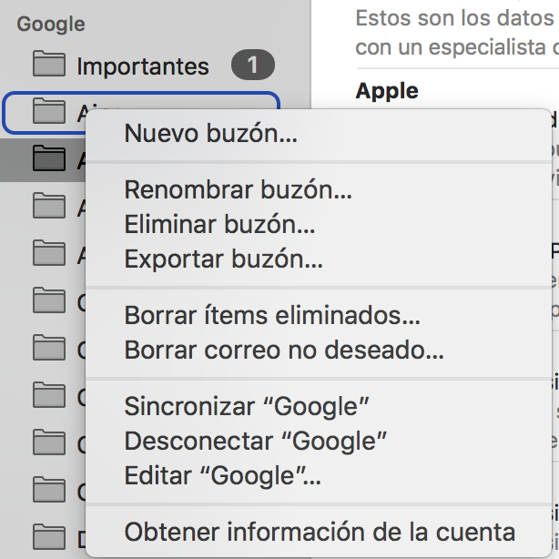Select Borrar ítems eliminados…
Image resolution: width=559 pixels, height=559 pixels.
[272, 315]
